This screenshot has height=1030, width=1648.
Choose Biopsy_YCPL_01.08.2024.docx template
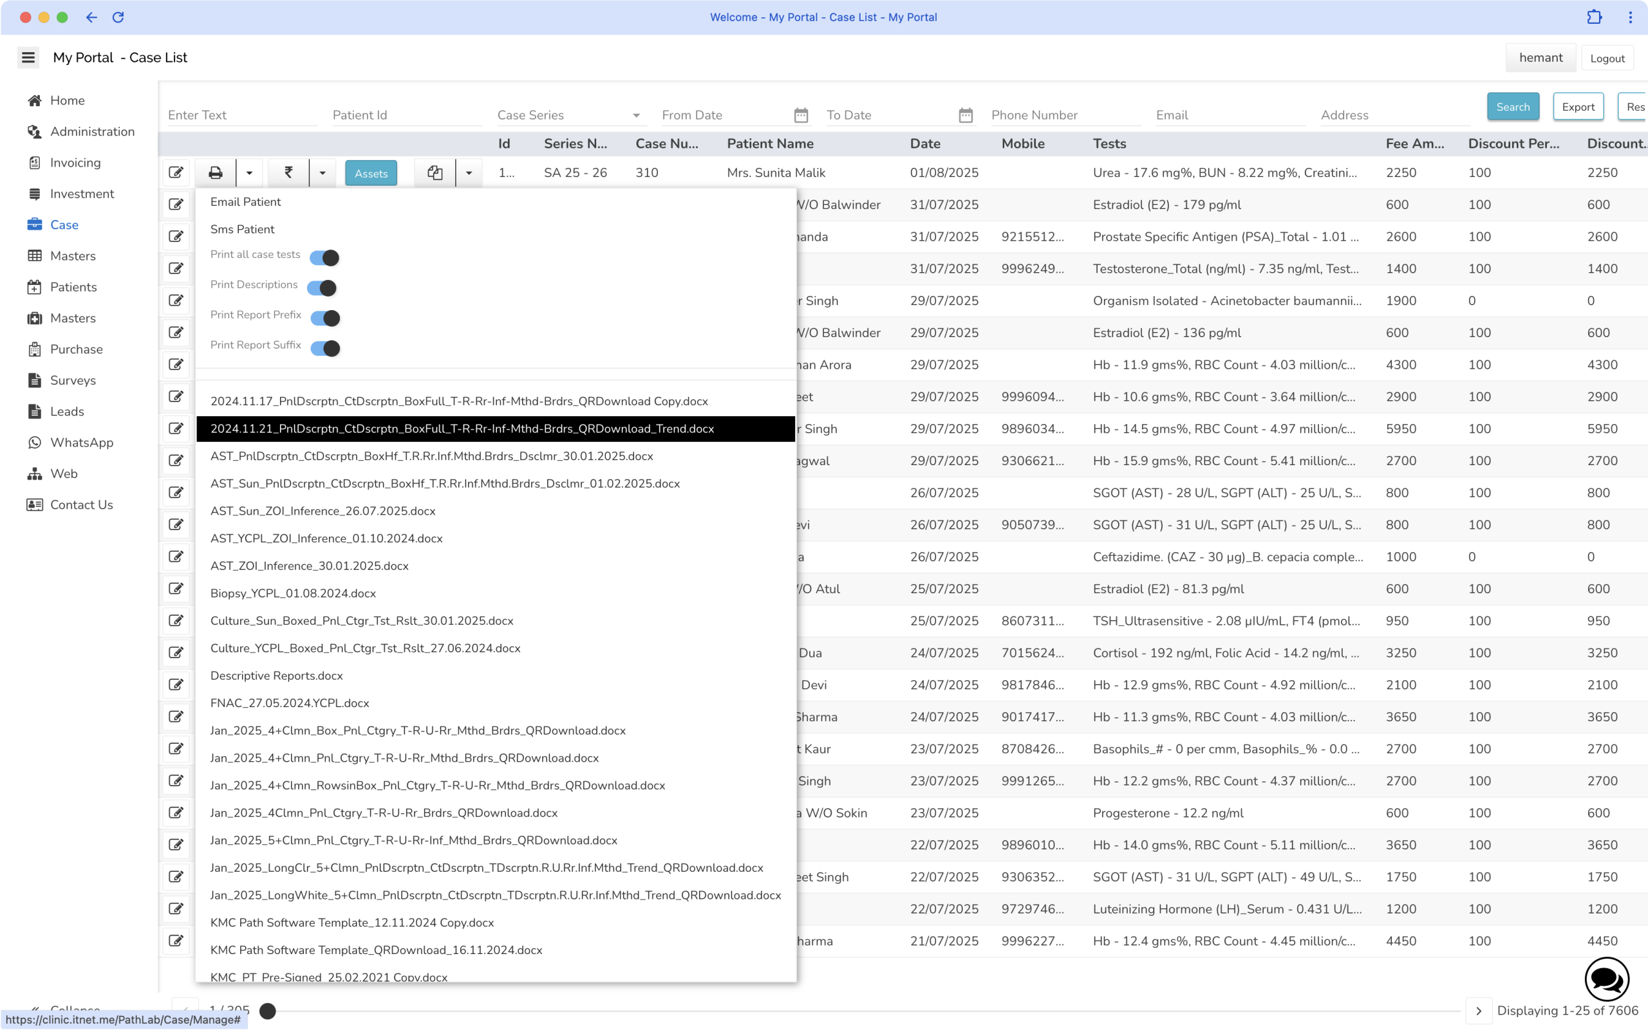pyautogui.click(x=293, y=593)
